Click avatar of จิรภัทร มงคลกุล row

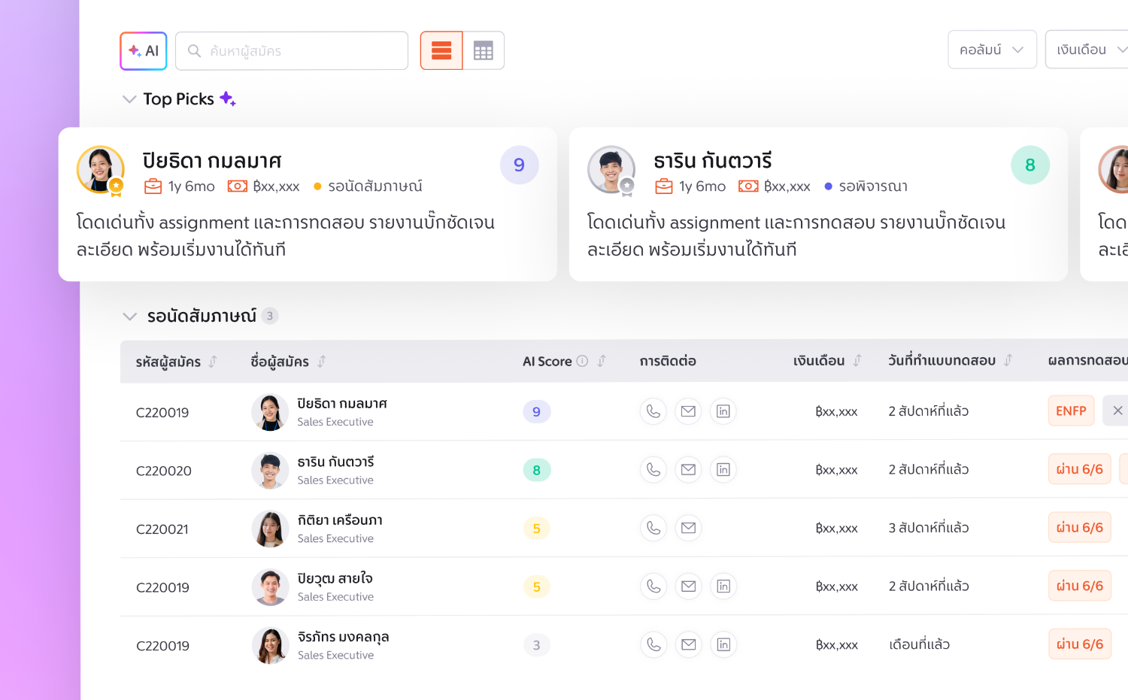pyautogui.click(x=270, y=645)
